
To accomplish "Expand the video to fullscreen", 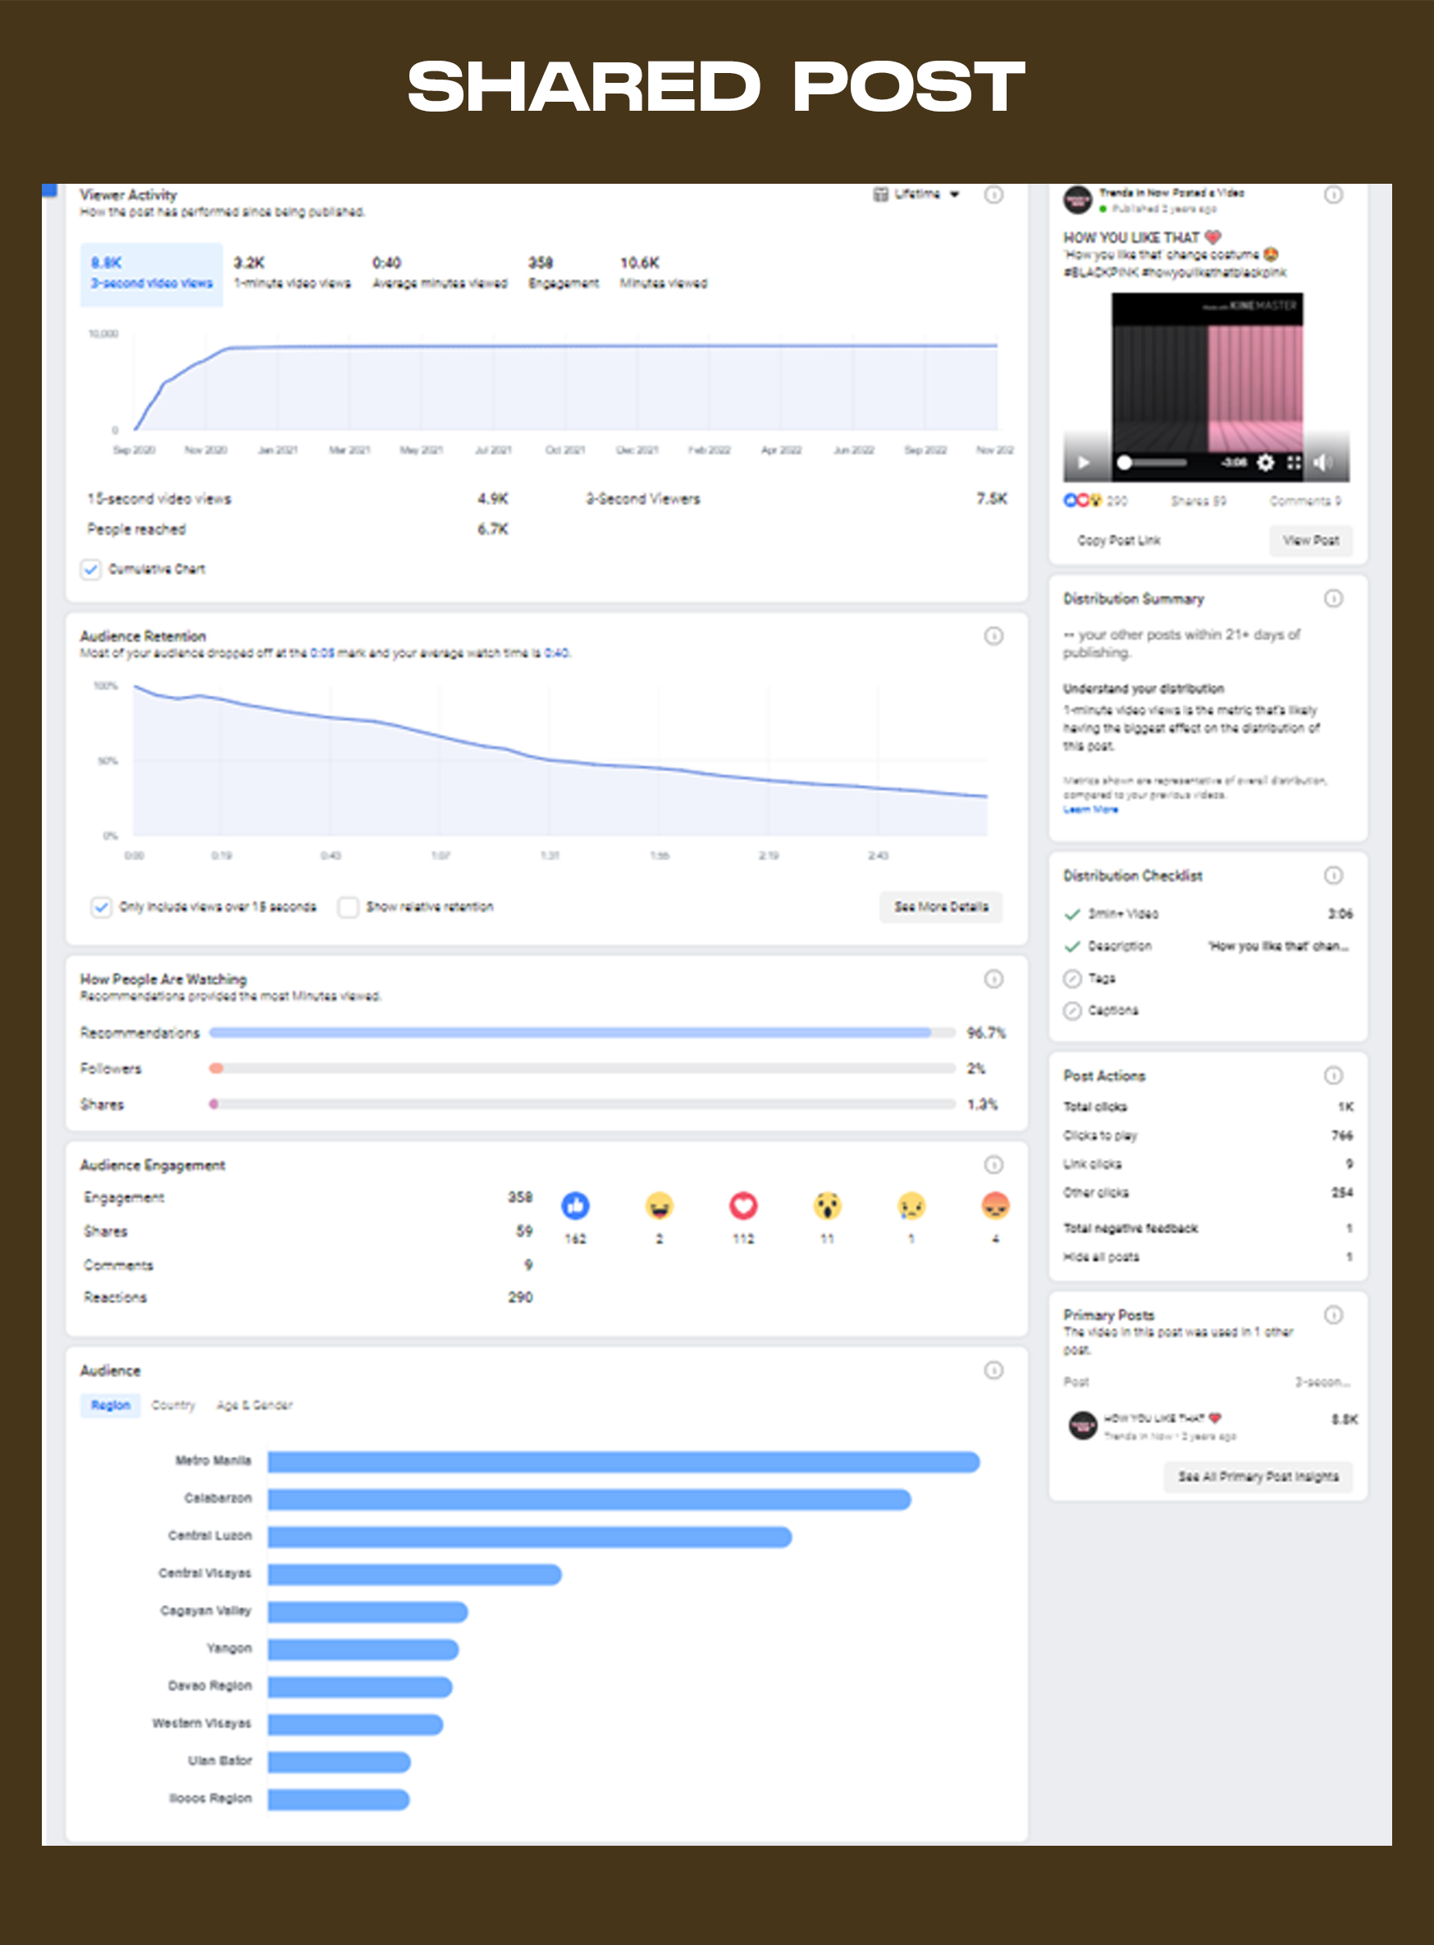I will pyautogui.click(x=1294, y=463).
